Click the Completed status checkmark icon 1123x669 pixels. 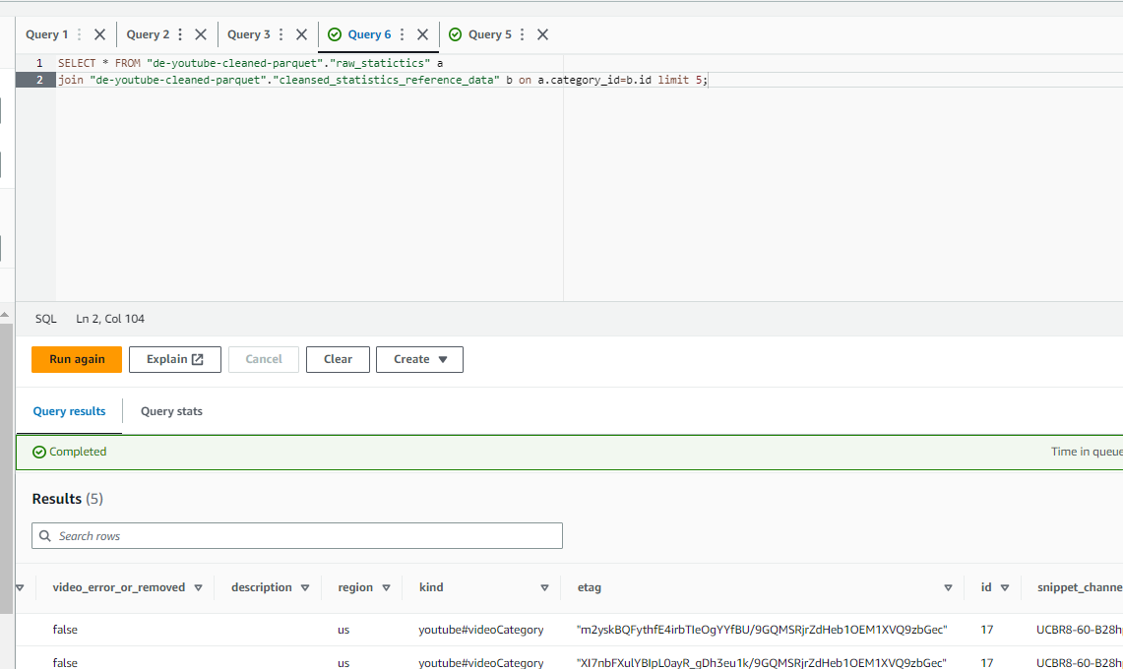(x=38, y=451)
